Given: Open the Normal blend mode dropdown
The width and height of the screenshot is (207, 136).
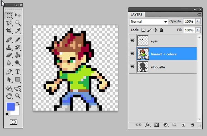Looking at the screenshot, I should (x=149, y=21).
